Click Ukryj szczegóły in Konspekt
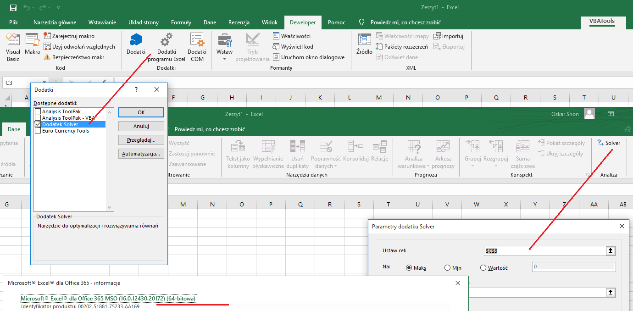633x311 pixels. click(x=561, y=154)
